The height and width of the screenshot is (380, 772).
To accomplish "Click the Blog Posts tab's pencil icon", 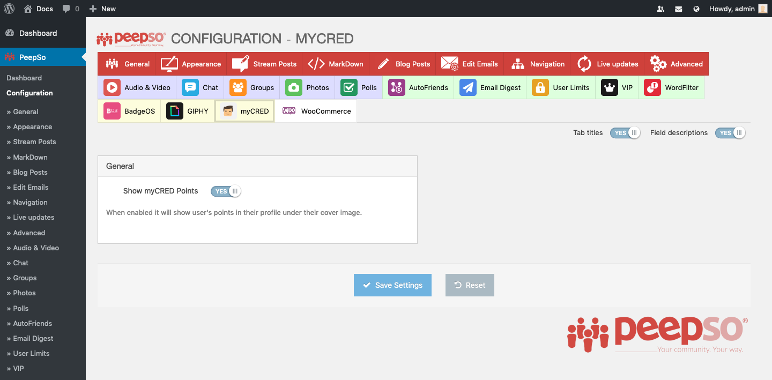I will 383,64.
